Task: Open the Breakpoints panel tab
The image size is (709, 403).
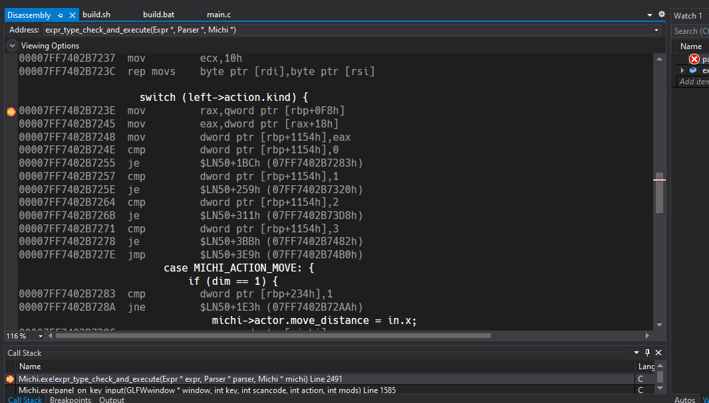Action: coord(71,400)
